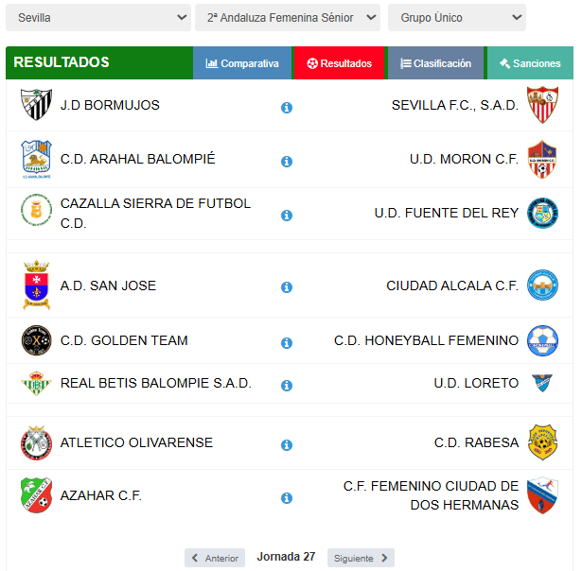Click the Real Betis Balompie crest
Image resolution: width=582 pixels, height=571 pixels.
click(x=36, y=383)
